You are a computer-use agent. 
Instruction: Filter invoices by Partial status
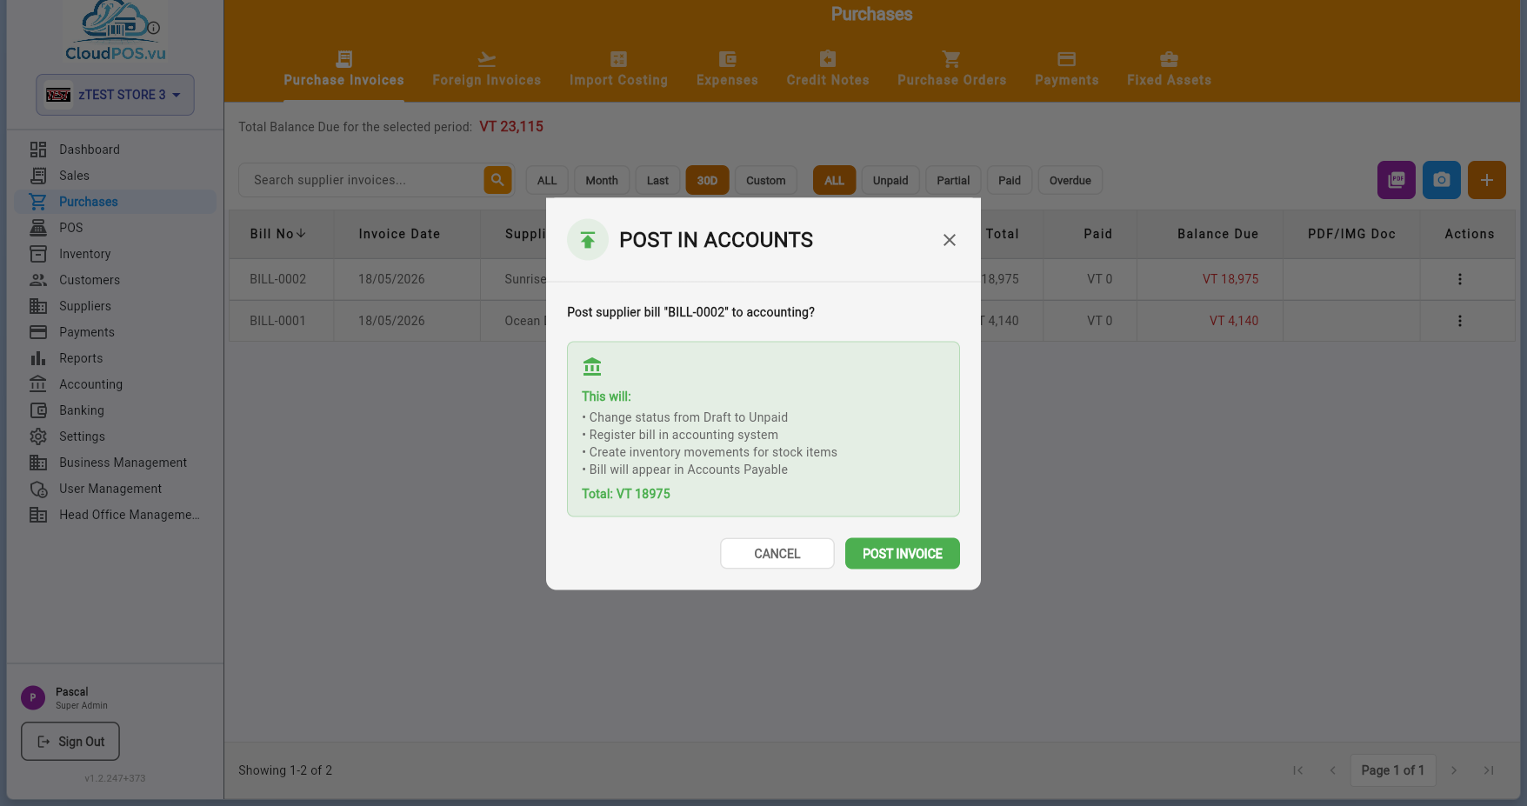(953, 181)
